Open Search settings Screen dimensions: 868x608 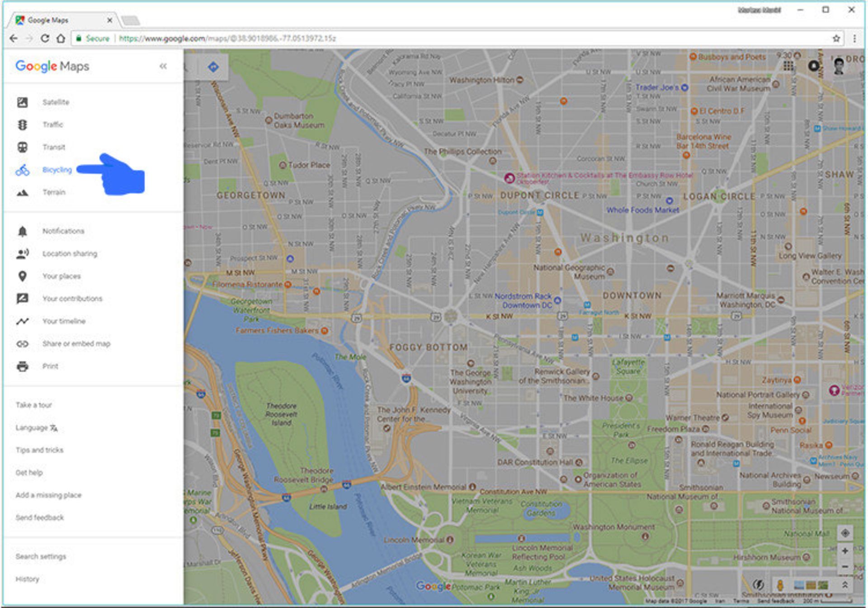(41, 556)
